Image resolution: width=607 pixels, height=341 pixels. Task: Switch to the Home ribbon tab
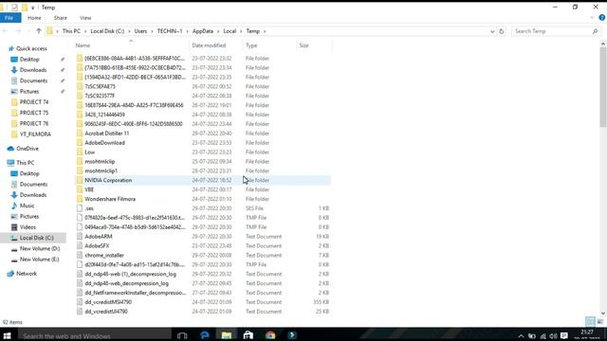click(34, 18)
